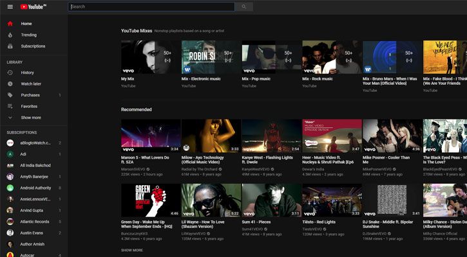
Task: Play Sum 41 - Pieces thumbnail
Action: point(272,200)
